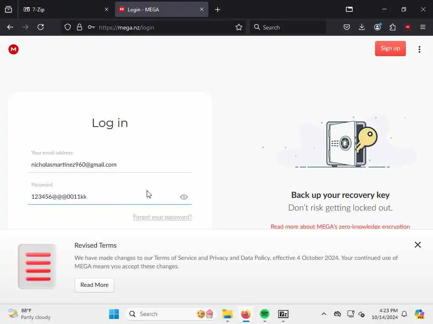Open the Windows Start menu
433x324 pixels.
coord(114,314)
